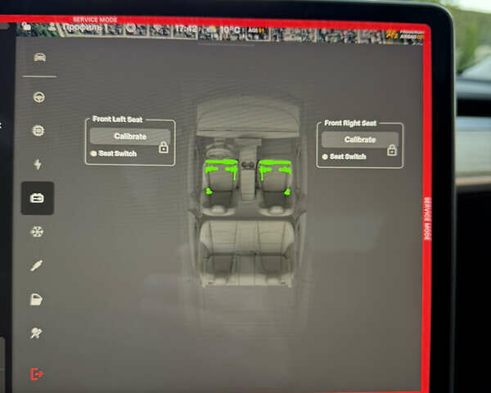Viewport: 491px width, 393px height.
Task: Open the thermal snowflake sidebar section
Action: 37,232
